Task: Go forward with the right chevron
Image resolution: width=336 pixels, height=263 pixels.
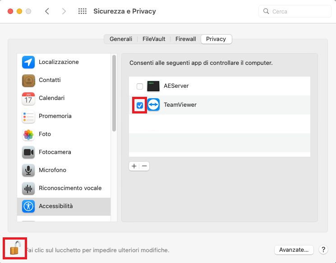Action: coord(64,11)
